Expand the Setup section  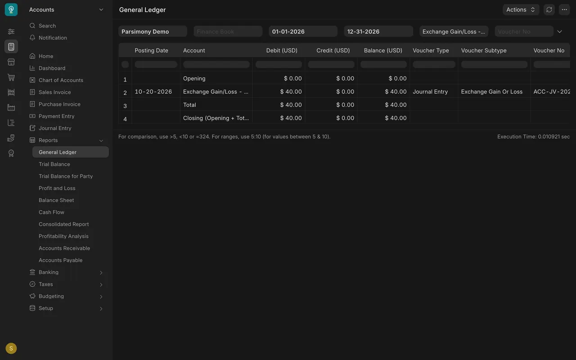[101, 309]
